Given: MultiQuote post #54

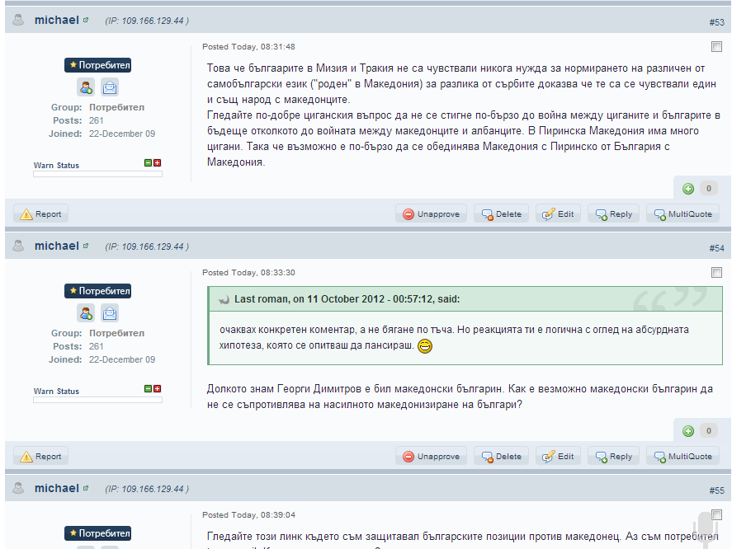Looking at the screenshot, I should pos(682,457).
